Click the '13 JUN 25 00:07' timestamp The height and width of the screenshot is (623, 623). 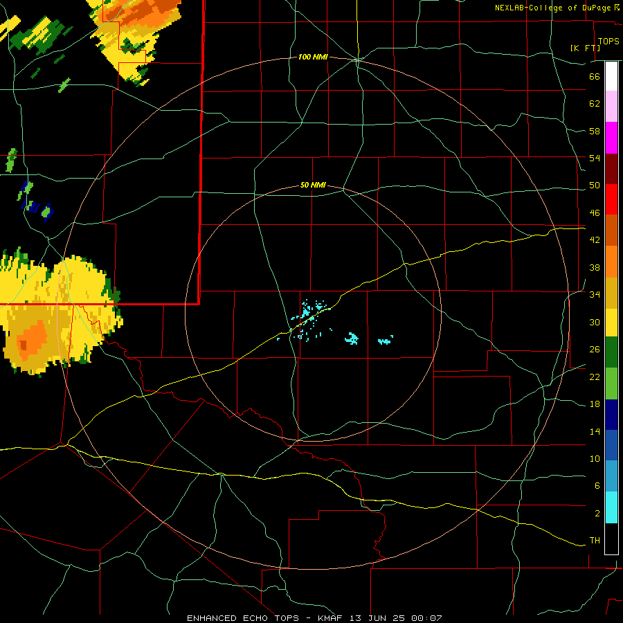396,618
